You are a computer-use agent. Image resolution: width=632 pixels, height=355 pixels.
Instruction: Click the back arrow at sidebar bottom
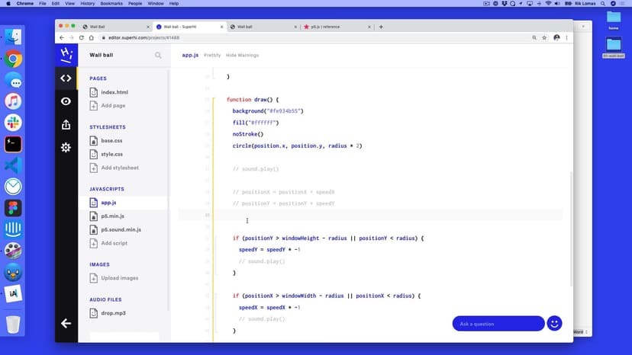66,323
